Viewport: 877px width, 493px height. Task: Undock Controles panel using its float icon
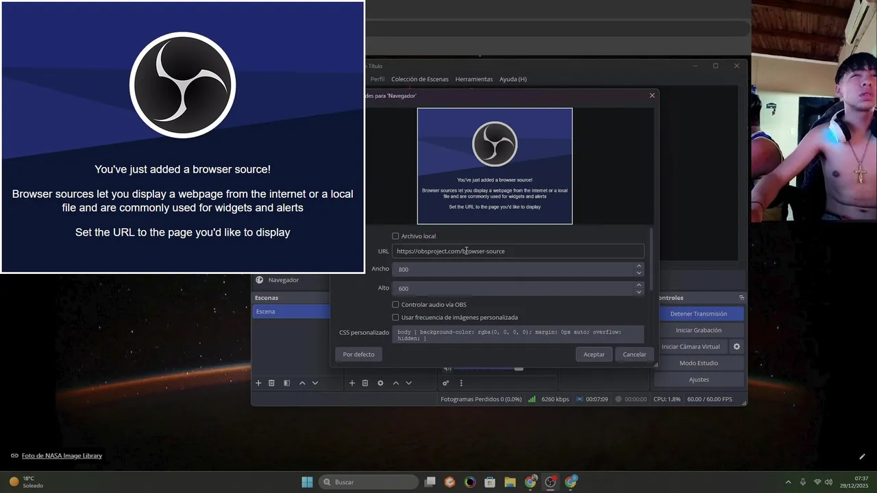pyautogui.click(x=741, y=298)
